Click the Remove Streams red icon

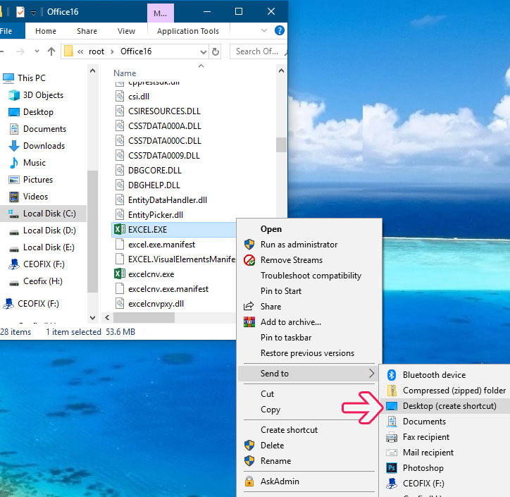coord(249,260)
